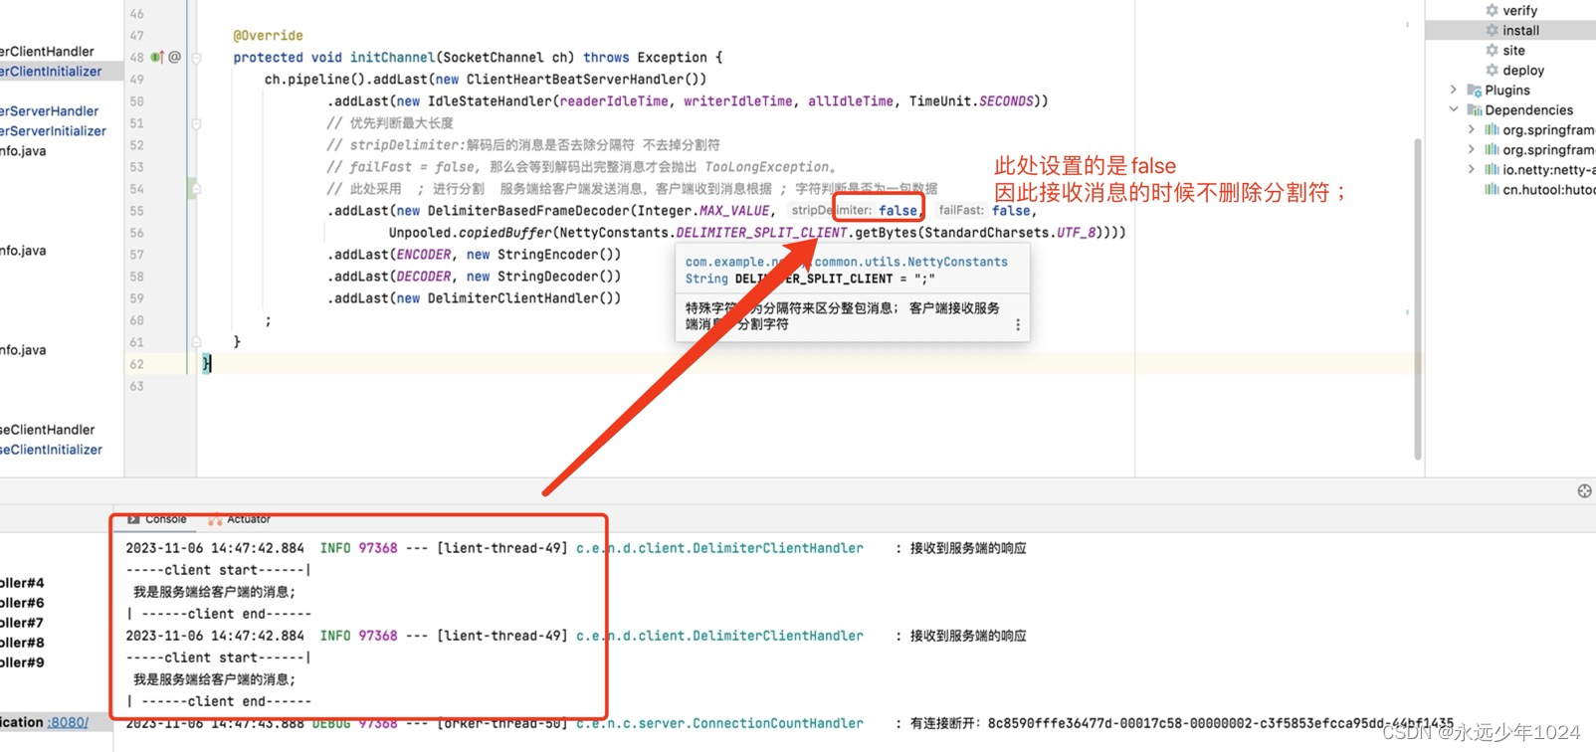Toggle the closing fold marker at line 61
1596x752 pixels.
[196, 341]
